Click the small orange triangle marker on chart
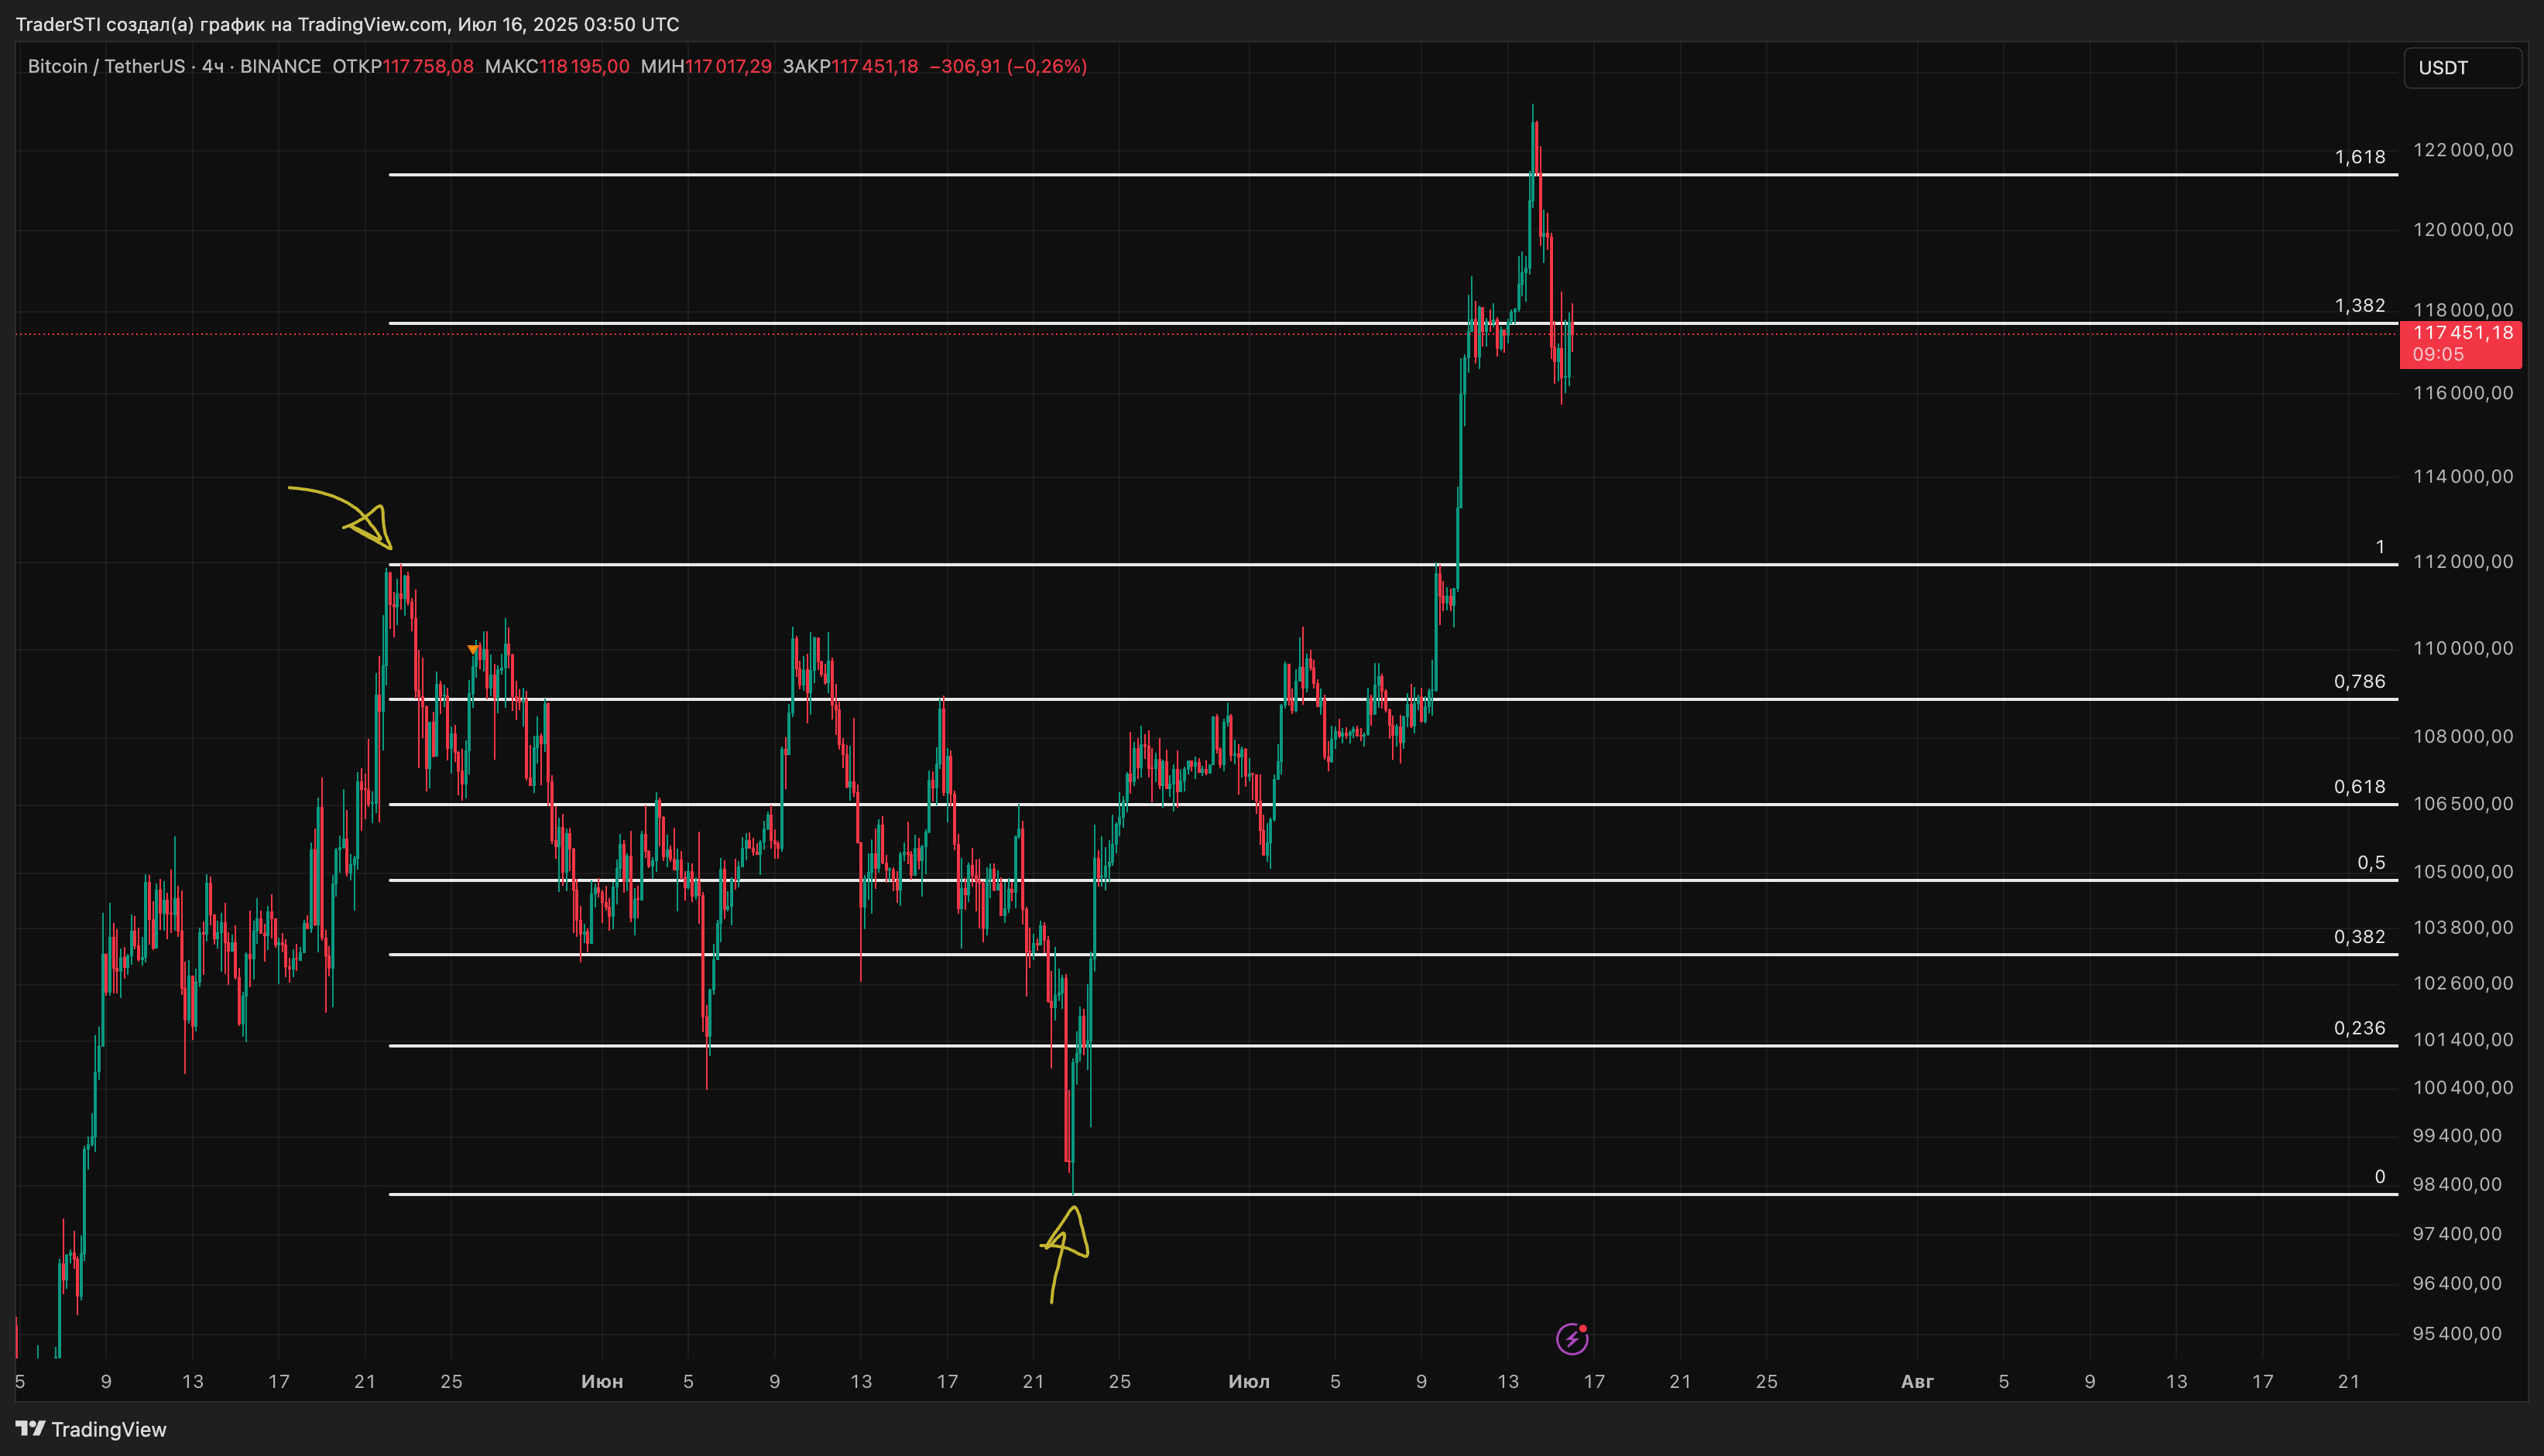 click(473, 650)
